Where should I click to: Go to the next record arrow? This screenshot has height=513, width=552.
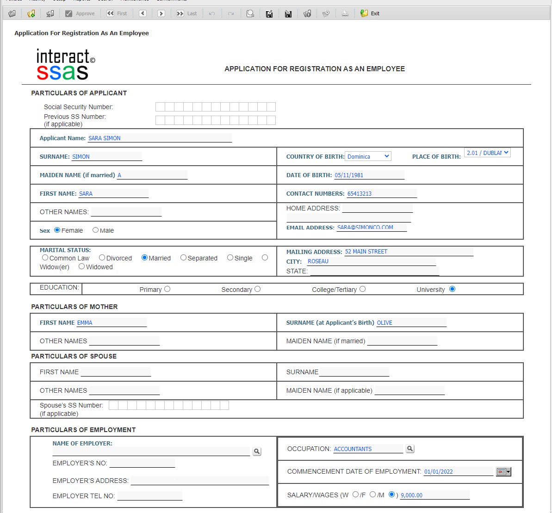161,13
